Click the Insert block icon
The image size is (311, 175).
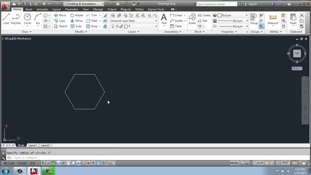coord(192,19)
